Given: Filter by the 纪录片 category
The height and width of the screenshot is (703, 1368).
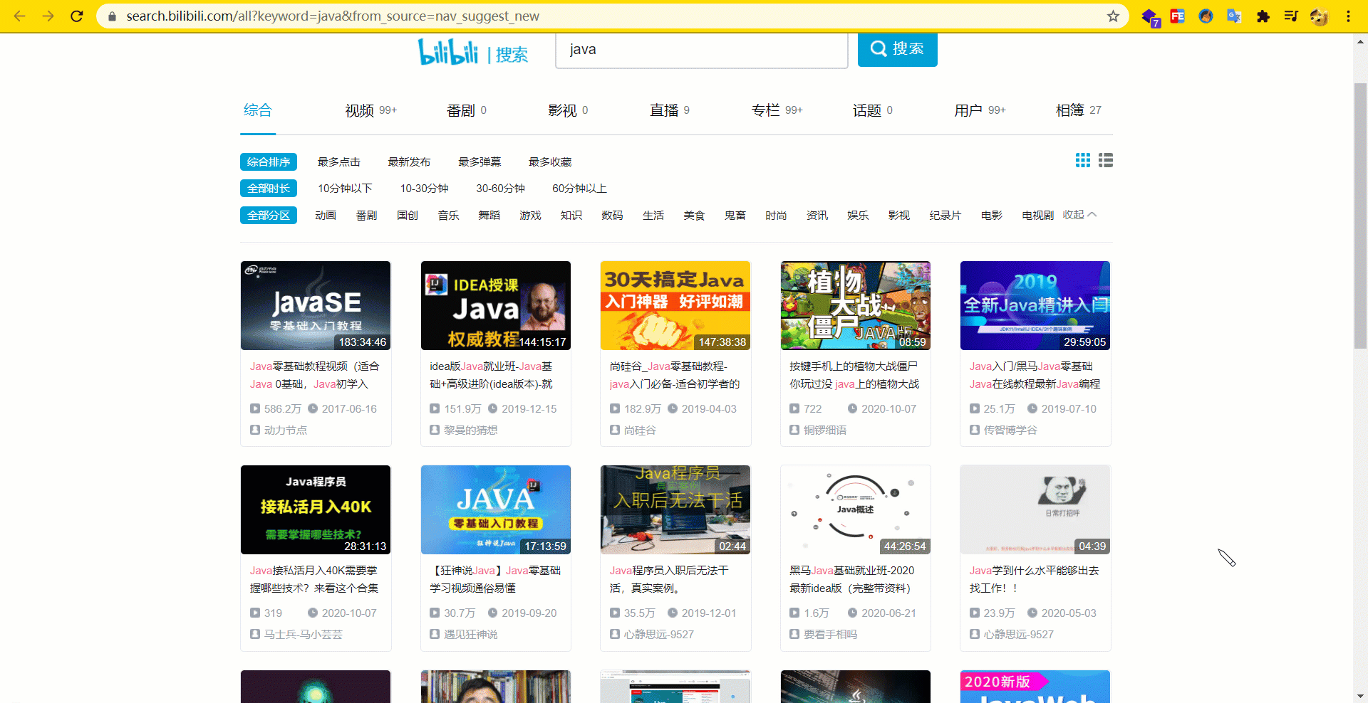Looking at the screenshot, I should [x=945, y=216].
